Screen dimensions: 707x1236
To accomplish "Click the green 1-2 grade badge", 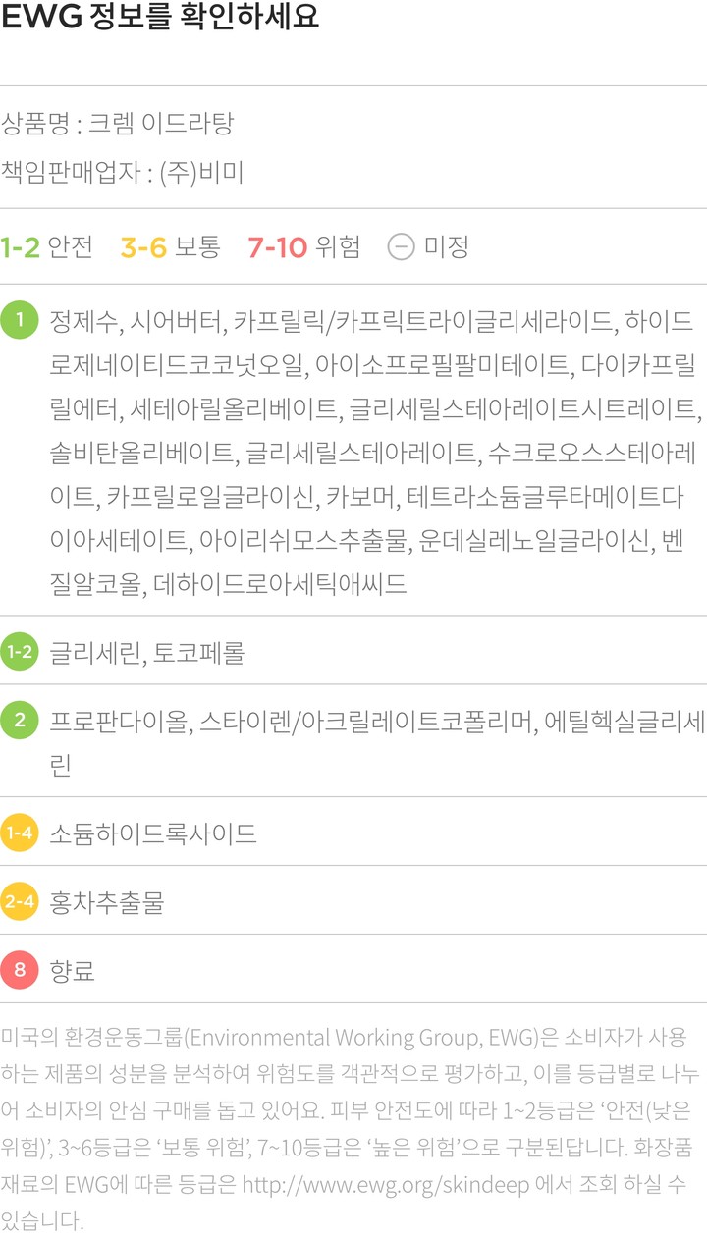I will pyautogui.click(x=20, y=651).
